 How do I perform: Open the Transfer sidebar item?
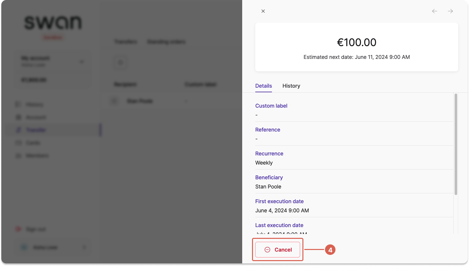click(x=52, y=130)
